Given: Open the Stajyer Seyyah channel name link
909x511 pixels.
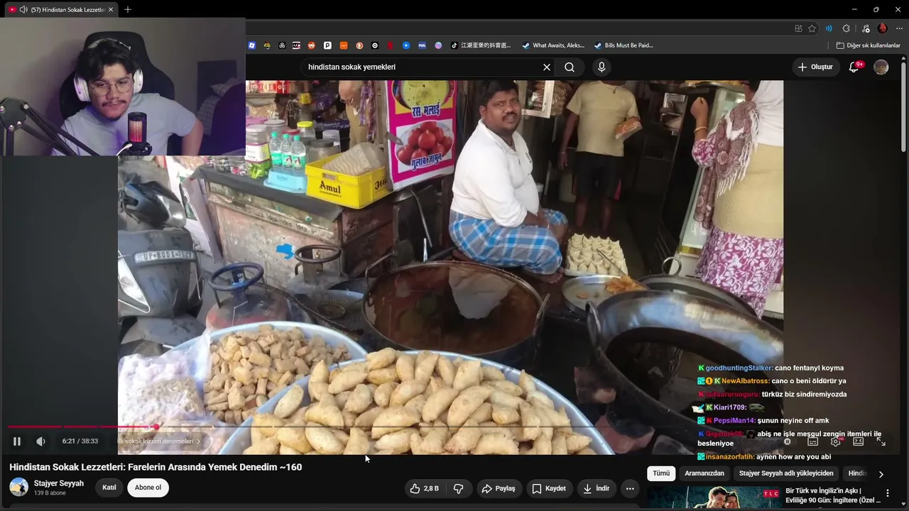Looking at the screenshot, I should tap(59, 483).
